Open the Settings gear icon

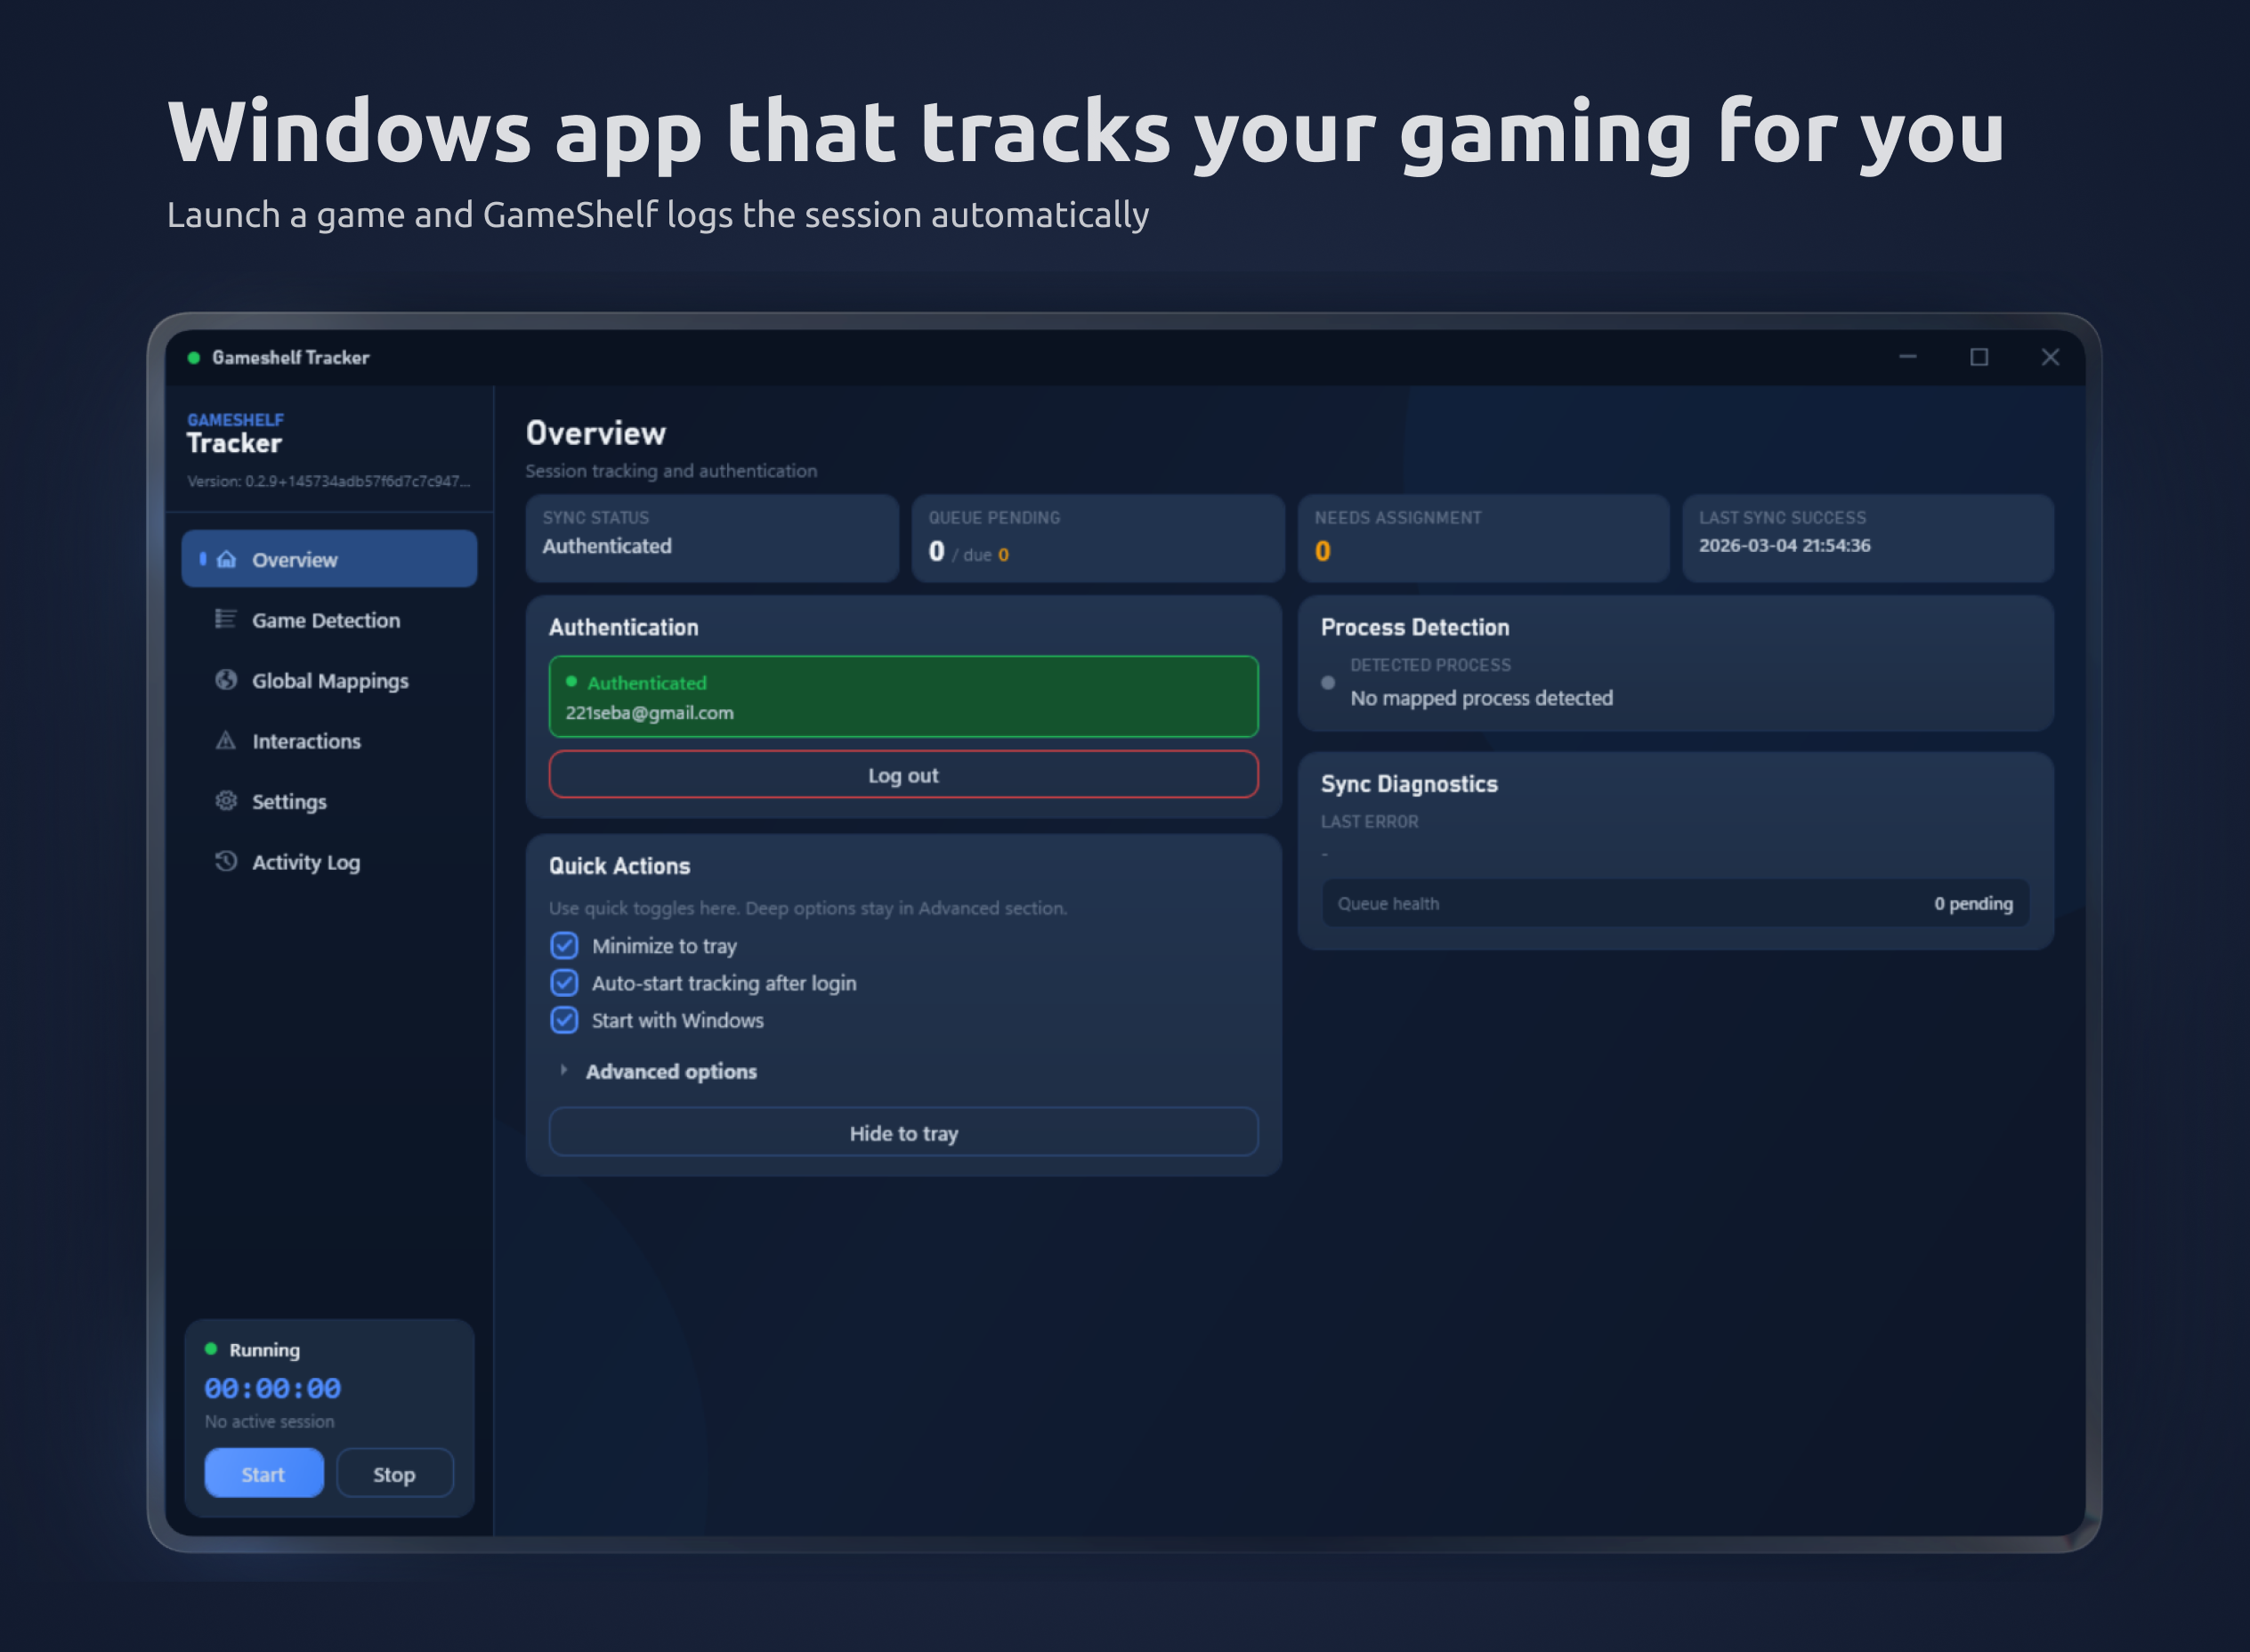226,801
